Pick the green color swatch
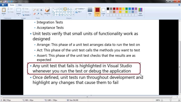 pyautogui.click(x=127, y=9)
